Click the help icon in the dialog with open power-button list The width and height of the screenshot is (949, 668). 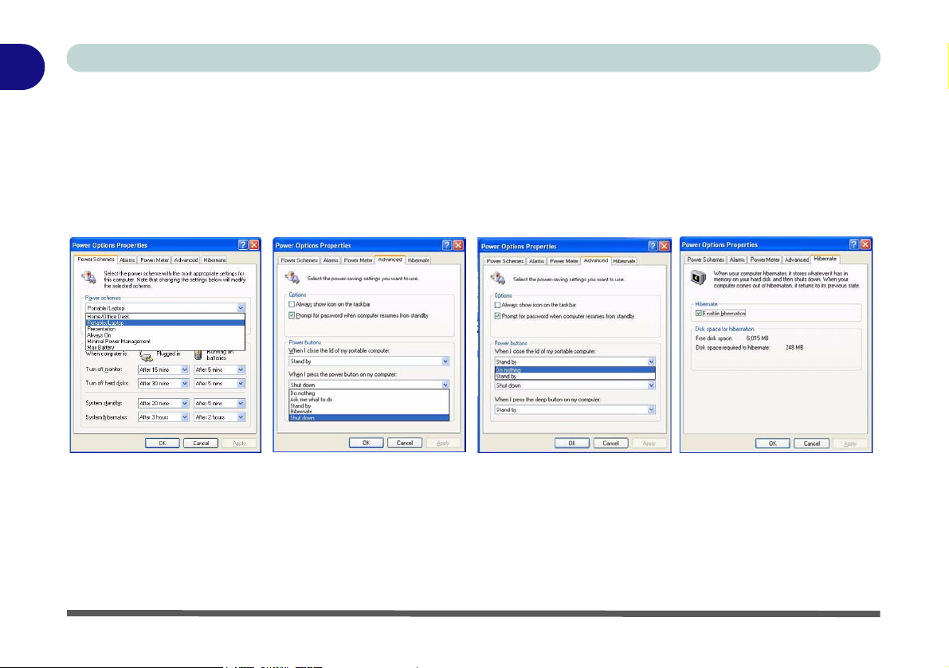(x=447, y=245)
